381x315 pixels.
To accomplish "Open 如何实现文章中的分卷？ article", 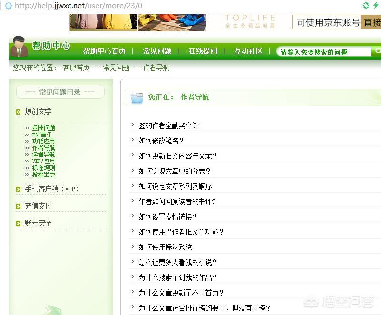I will [174, 171].
